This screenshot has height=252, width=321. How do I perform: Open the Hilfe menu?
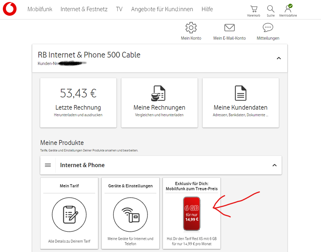(x=207, y=9)
